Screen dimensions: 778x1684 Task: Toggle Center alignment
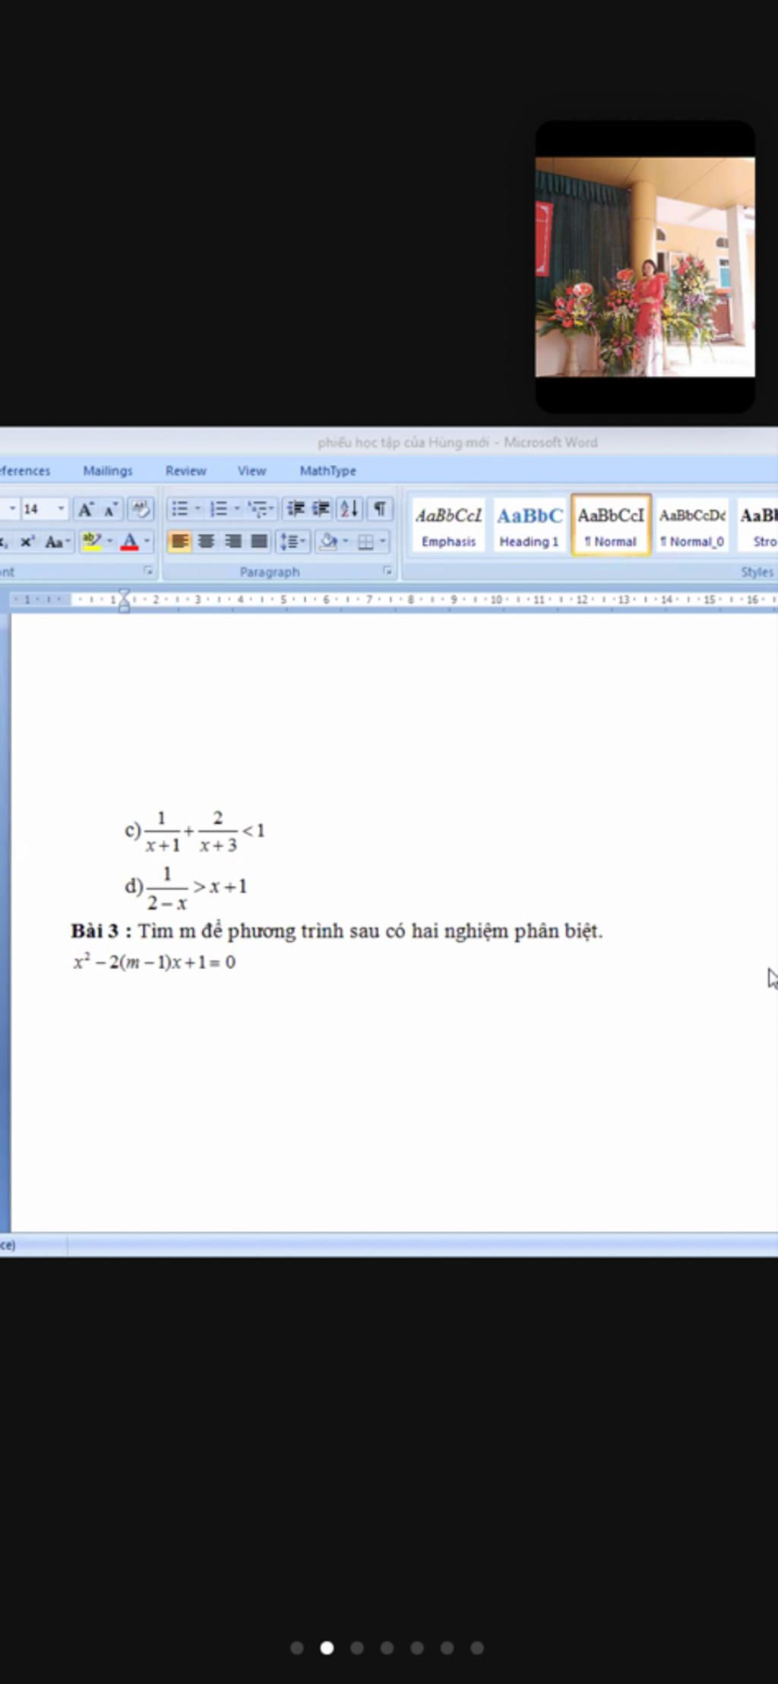(x=206, y=542)
